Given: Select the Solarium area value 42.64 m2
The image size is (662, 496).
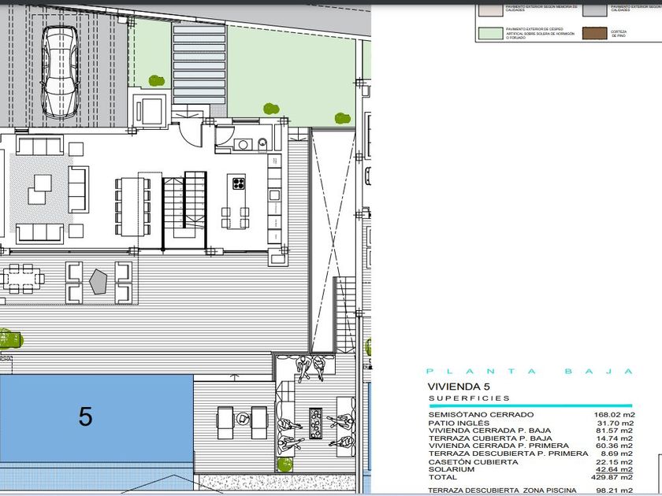Looking at the screenshot, I should click(x=614, y=469).
